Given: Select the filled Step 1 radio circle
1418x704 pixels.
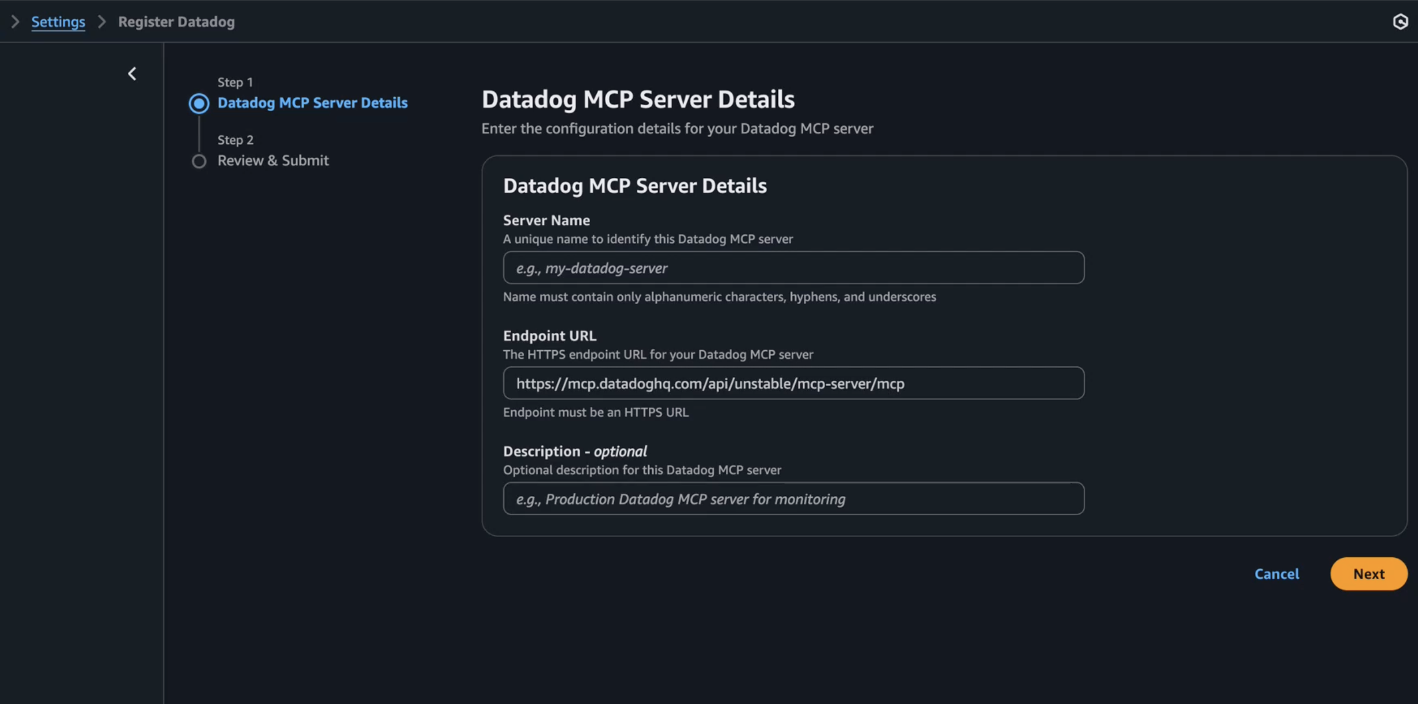Looking at the screenshot, I should point(198,103).
